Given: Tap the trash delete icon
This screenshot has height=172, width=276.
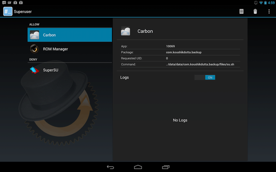Looking at the screenshot, I should (255, 11).
